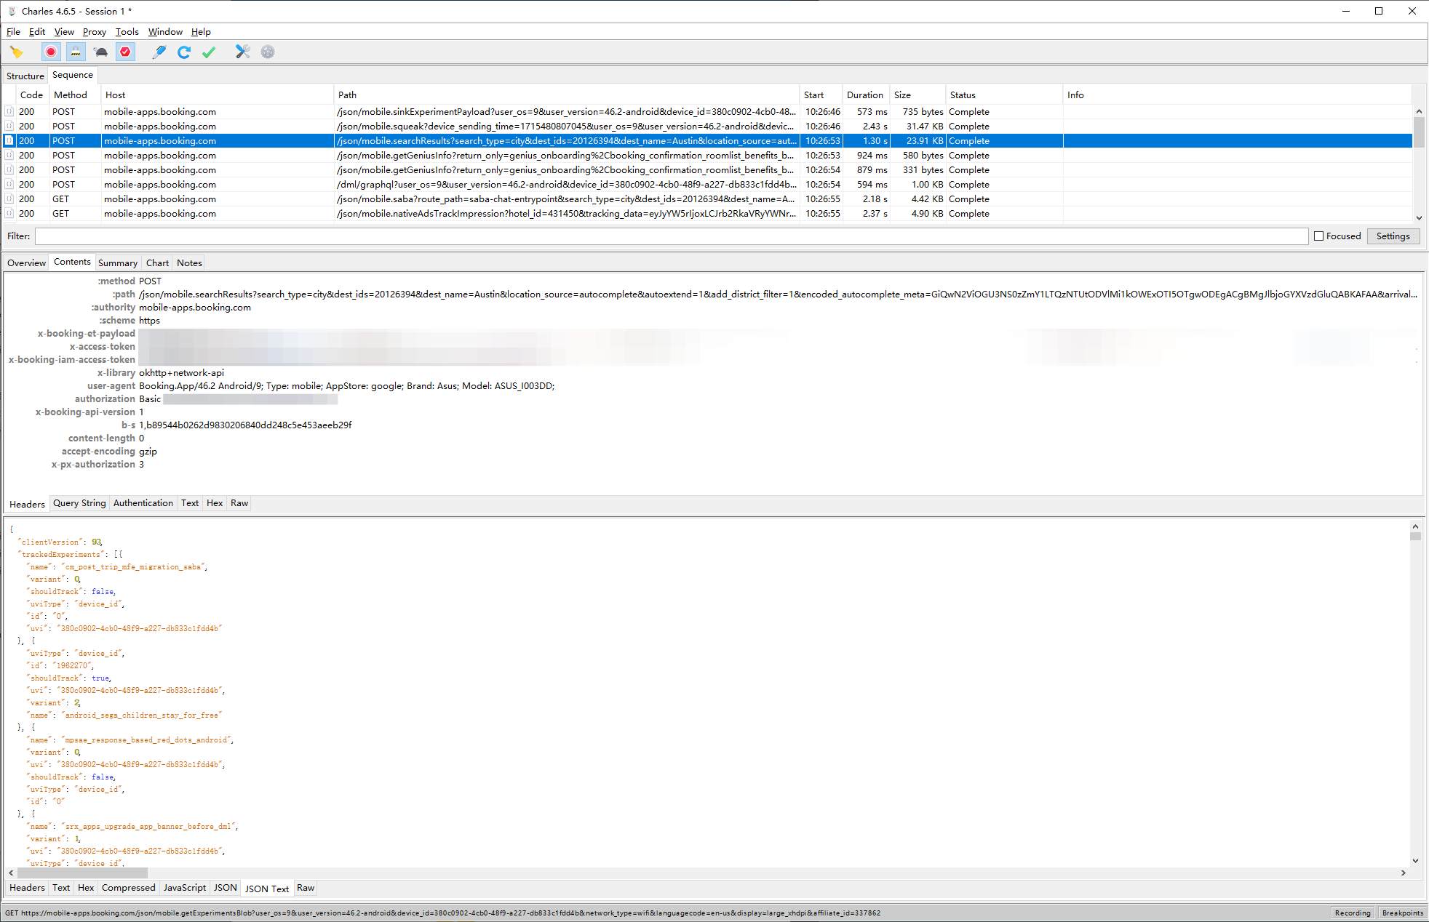Screen dimensions: 1429x922
Task: Enable throttling with the turtle icon
Action: click(100, 52)
